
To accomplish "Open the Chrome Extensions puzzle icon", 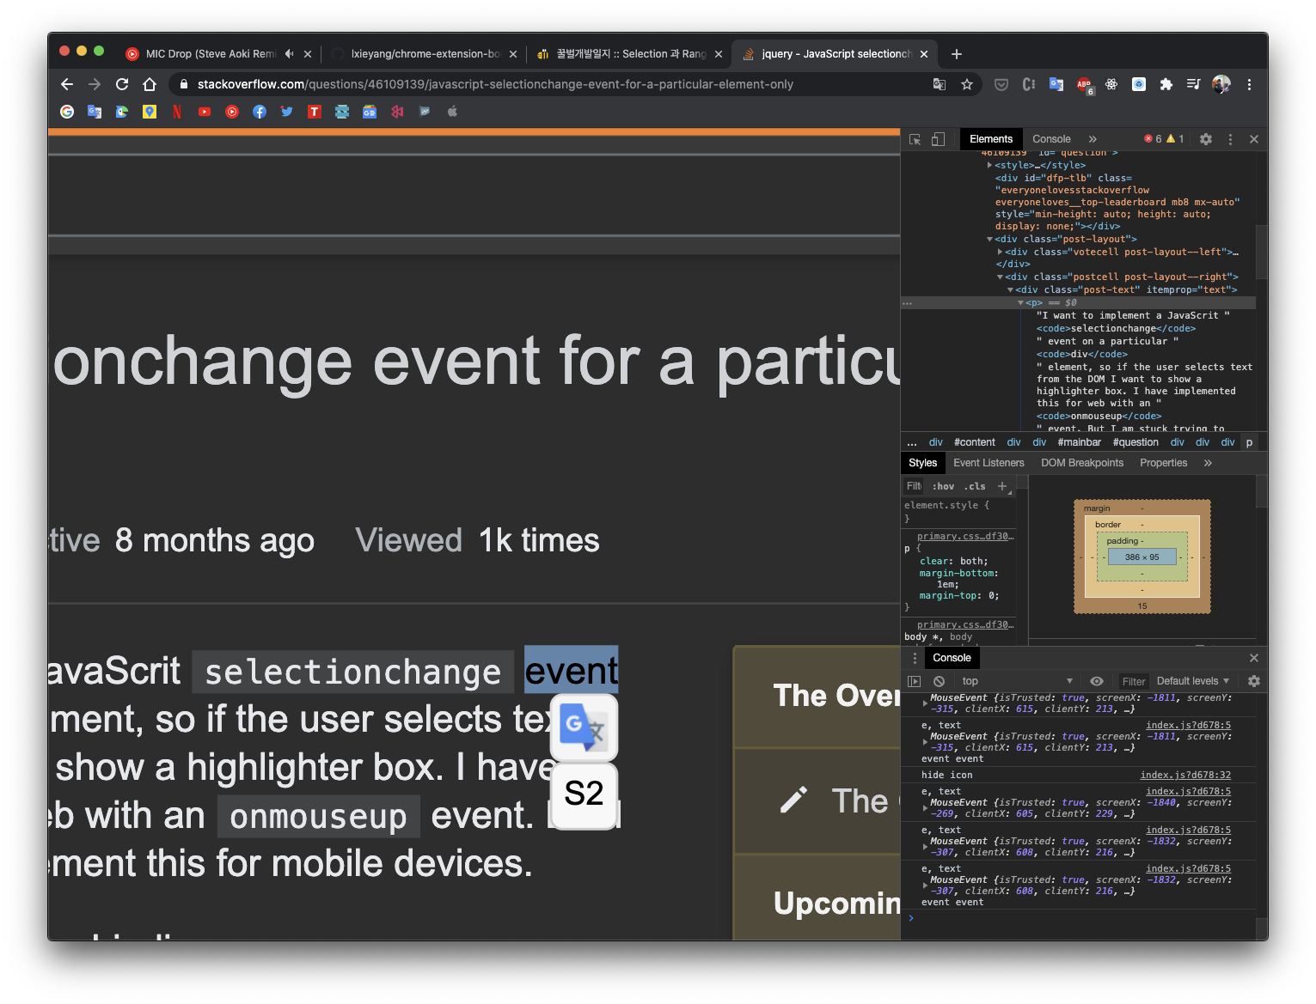I will pos(1166,84).
